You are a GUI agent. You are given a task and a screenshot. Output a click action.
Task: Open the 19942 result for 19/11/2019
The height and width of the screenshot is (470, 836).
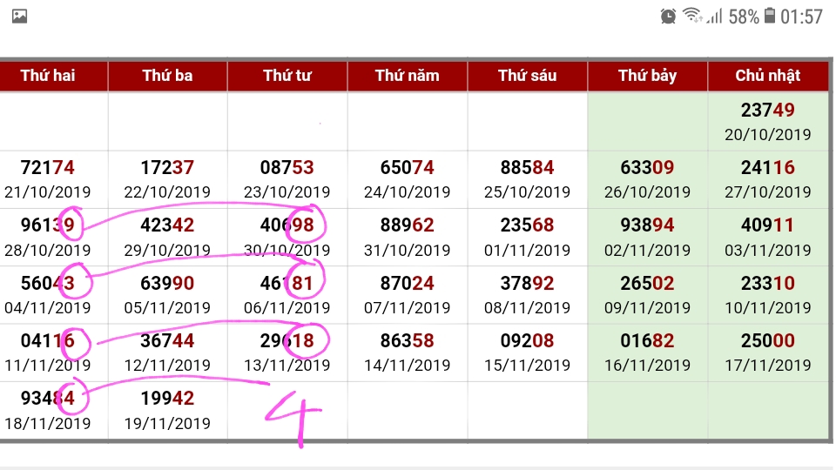(167, 410)
